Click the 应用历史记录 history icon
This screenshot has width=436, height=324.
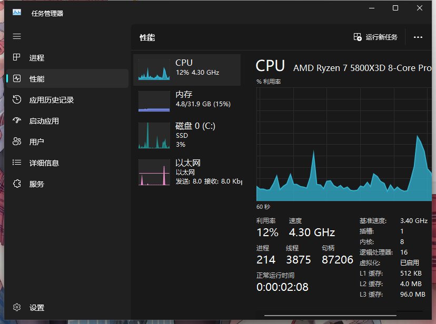tap(17, 100)
